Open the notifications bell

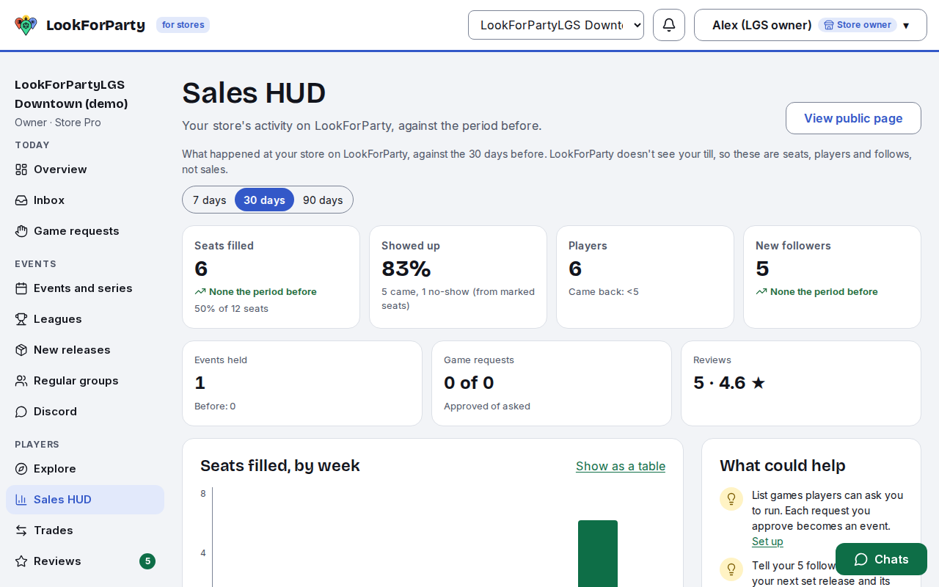pos(669,25)
